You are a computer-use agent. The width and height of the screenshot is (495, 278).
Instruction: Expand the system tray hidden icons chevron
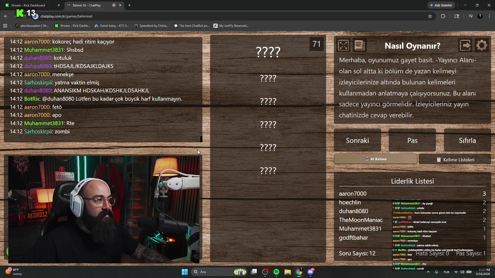point(428,272)
